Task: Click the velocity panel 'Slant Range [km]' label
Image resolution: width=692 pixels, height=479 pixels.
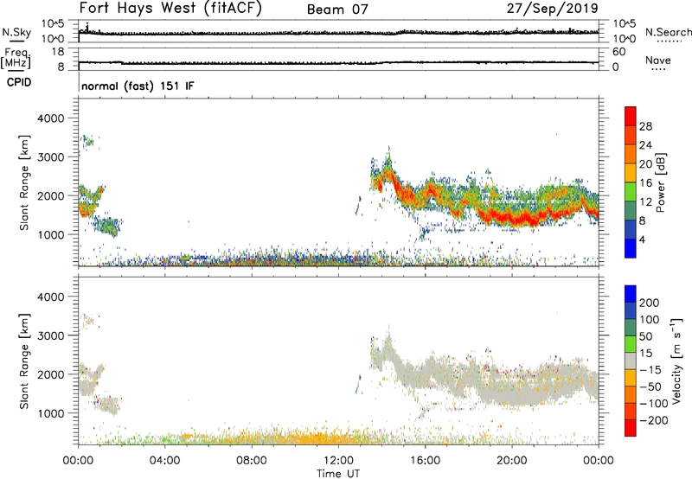Action: [24, 361]
